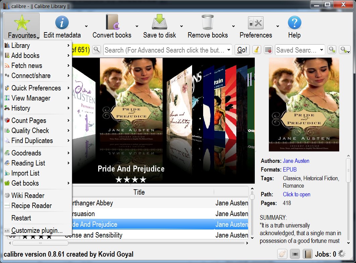356x263 pixels.
Task: Open the EPUB format link
Action: tap(290, 170)
